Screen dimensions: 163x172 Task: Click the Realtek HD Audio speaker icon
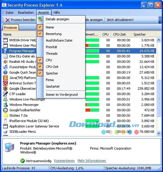(5, 62)
